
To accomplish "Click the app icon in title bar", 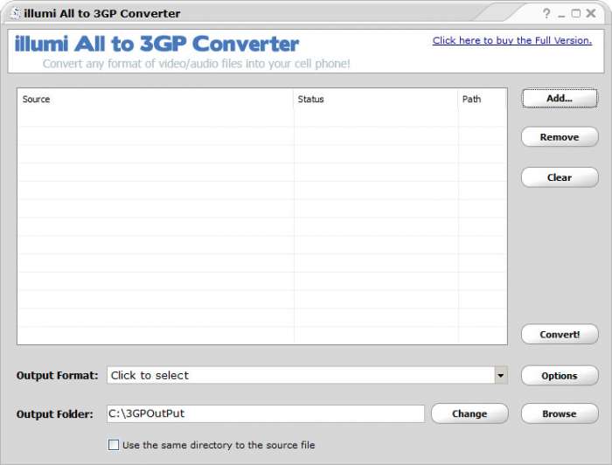I will [16, 13].
